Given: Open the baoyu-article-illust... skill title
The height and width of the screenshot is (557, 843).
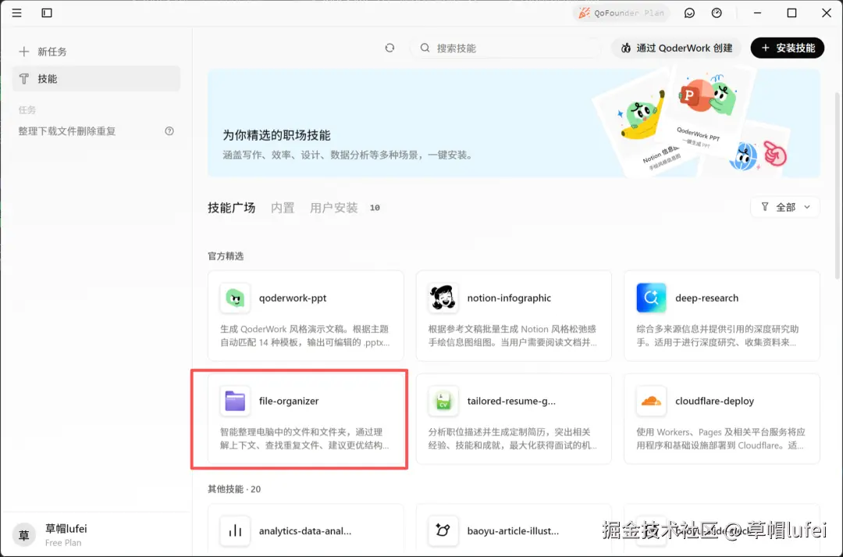Looking at the screenshot, I should [513, 531].
